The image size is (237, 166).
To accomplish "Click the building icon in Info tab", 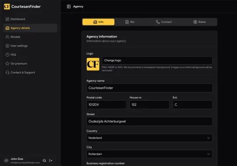I will point(95,22).
